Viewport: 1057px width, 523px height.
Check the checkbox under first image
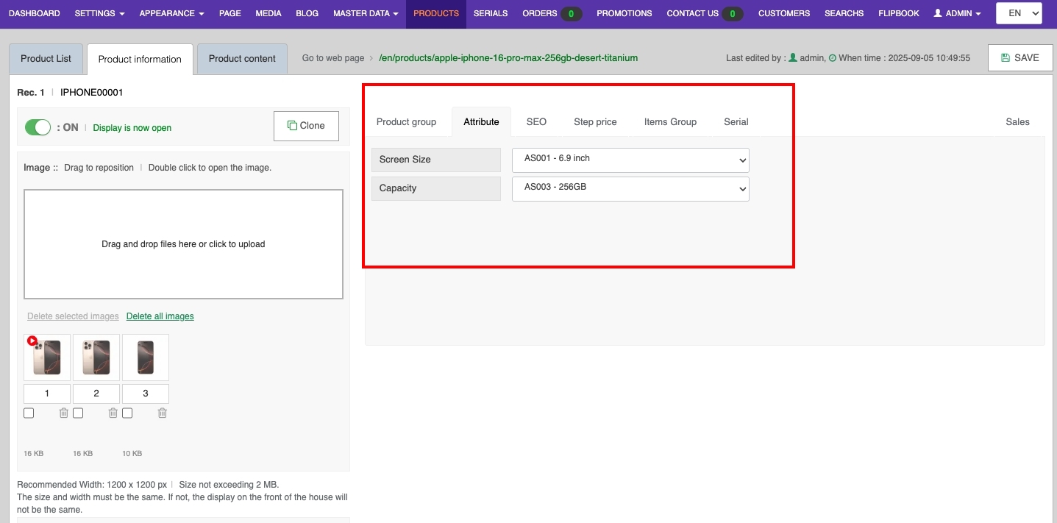pyautogui.click(x=29, y=413)
